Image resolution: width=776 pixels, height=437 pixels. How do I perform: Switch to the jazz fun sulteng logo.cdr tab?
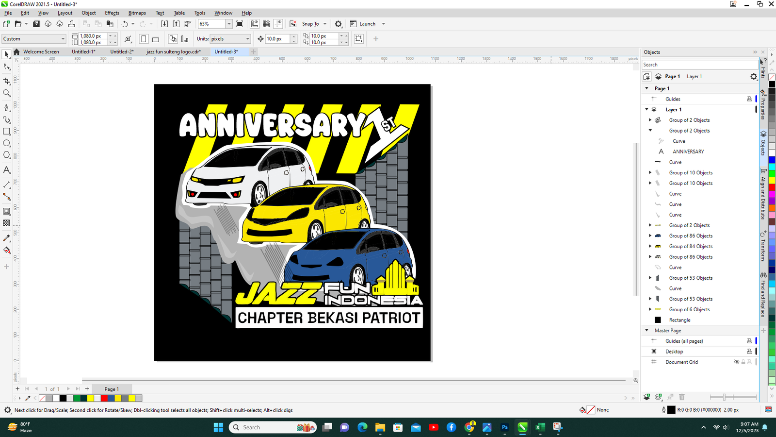coord(174,52)
